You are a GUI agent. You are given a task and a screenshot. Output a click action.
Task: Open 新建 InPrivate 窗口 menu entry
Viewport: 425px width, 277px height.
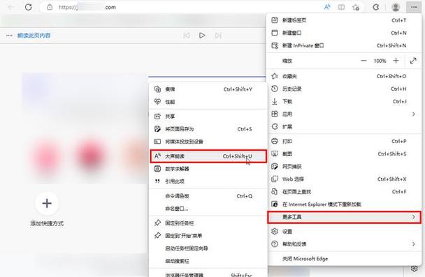pos(344,45)
